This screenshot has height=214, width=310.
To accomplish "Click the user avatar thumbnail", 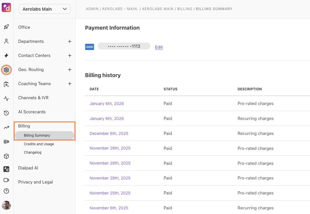I will [x=6, y=205].
